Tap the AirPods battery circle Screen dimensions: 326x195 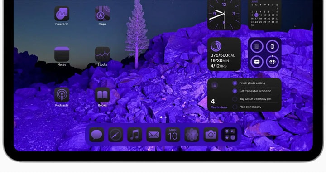pos(273,62)
